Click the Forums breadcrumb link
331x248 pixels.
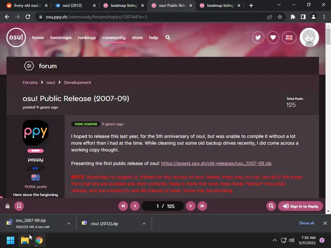(30, 82)
